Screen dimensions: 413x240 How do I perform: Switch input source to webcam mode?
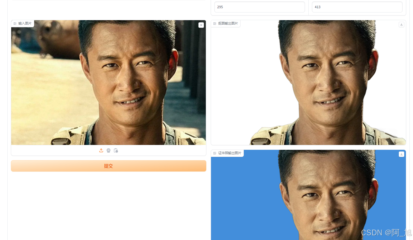click(x=108, y=150)
